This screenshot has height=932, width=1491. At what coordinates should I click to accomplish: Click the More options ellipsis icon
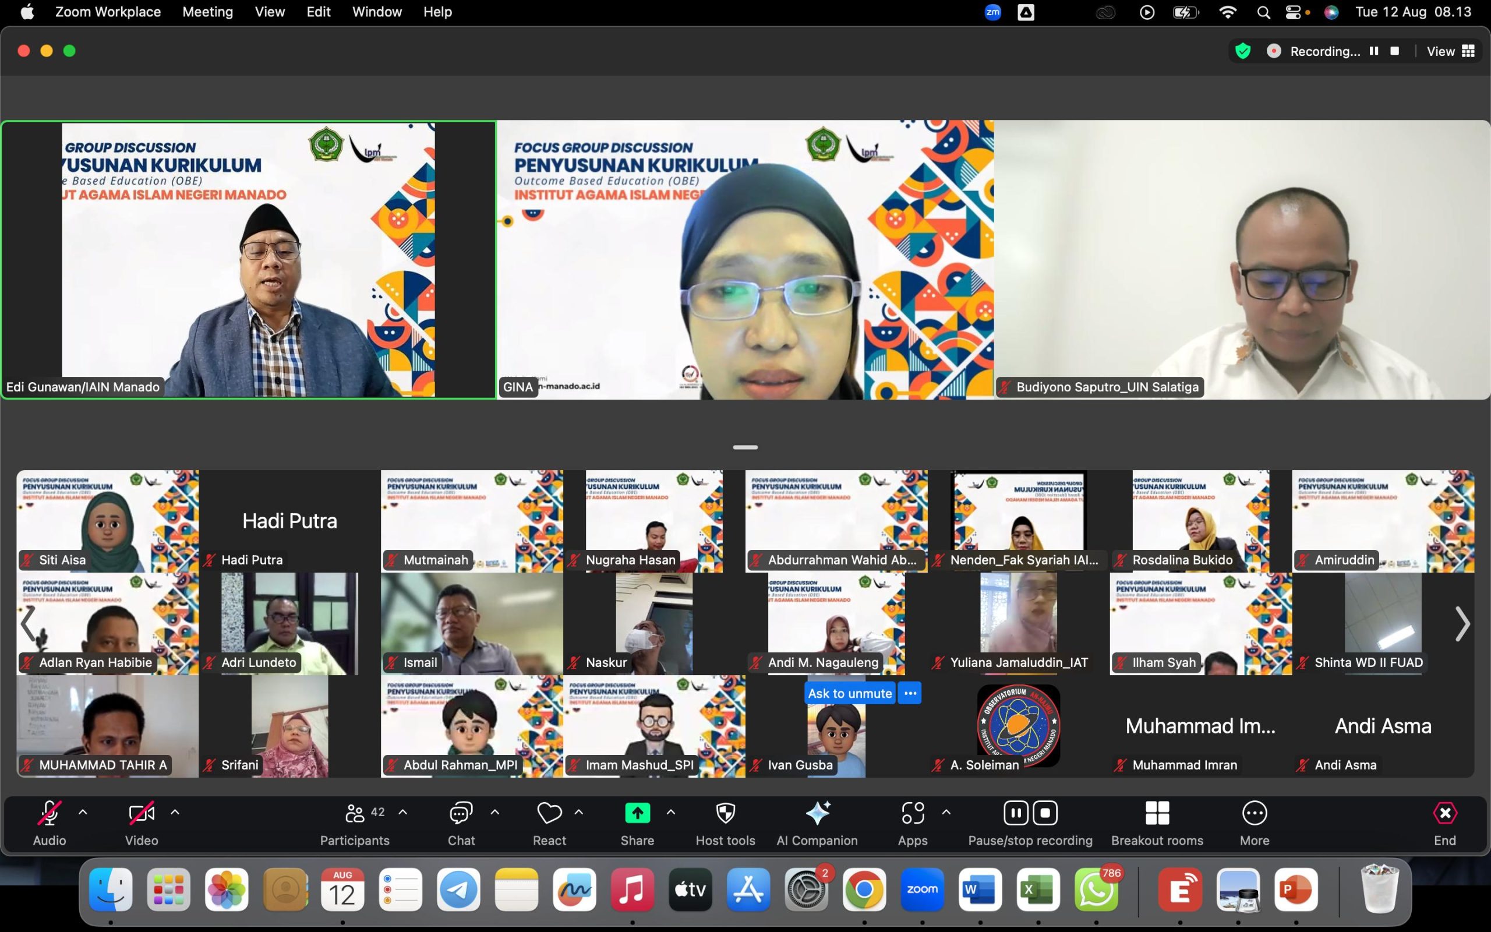pyautogui.click(x=1254, y=813)
